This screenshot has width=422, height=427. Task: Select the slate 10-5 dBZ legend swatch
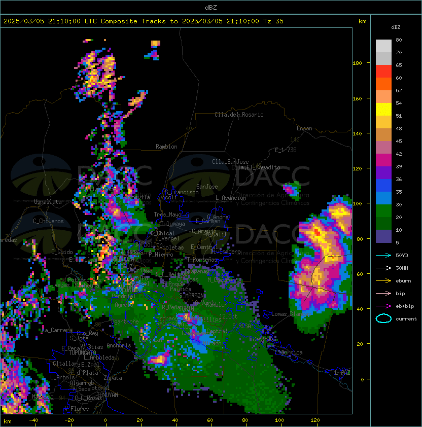coord(383,236)
